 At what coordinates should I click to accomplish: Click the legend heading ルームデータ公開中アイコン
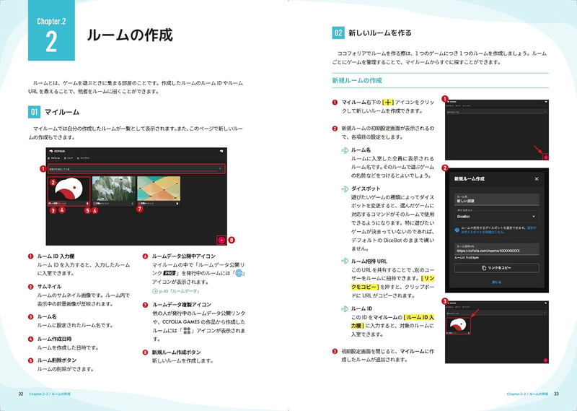[x=184, y=256]
